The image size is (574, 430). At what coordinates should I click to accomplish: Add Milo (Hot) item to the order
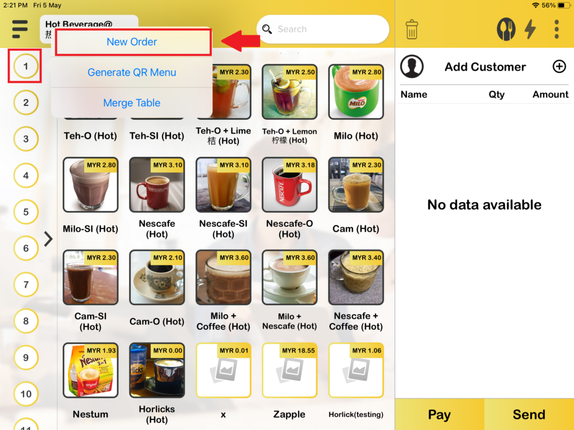356,92
